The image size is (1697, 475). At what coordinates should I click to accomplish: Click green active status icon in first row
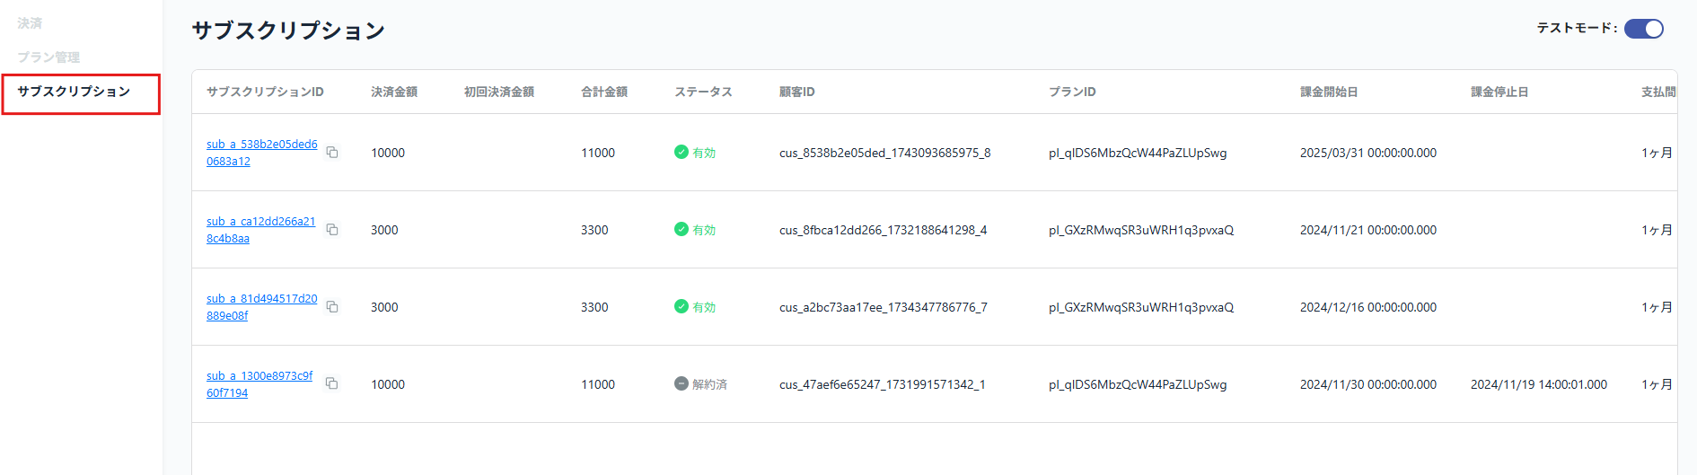click(681, 152)
